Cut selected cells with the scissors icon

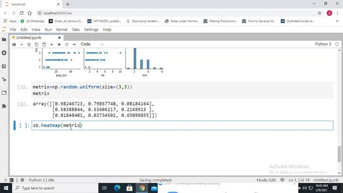tap(29, 44)
